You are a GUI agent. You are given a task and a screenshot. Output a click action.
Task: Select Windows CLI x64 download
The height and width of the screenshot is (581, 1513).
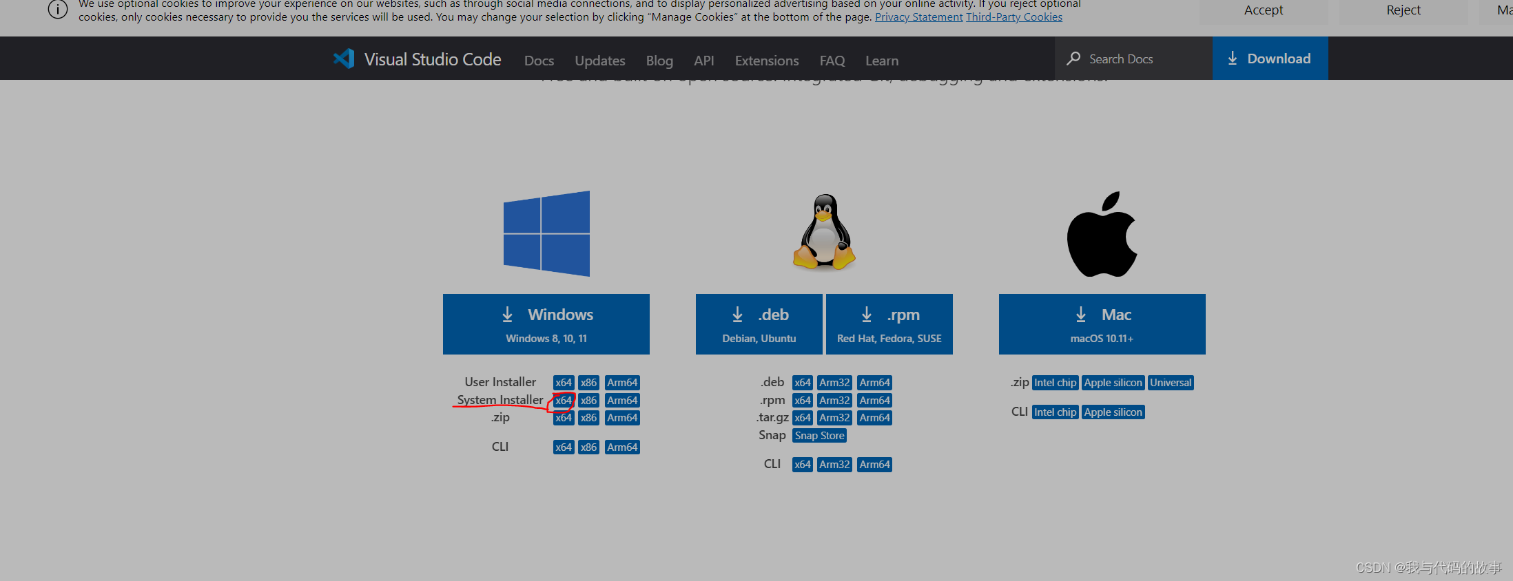click(x=564, y=447)
